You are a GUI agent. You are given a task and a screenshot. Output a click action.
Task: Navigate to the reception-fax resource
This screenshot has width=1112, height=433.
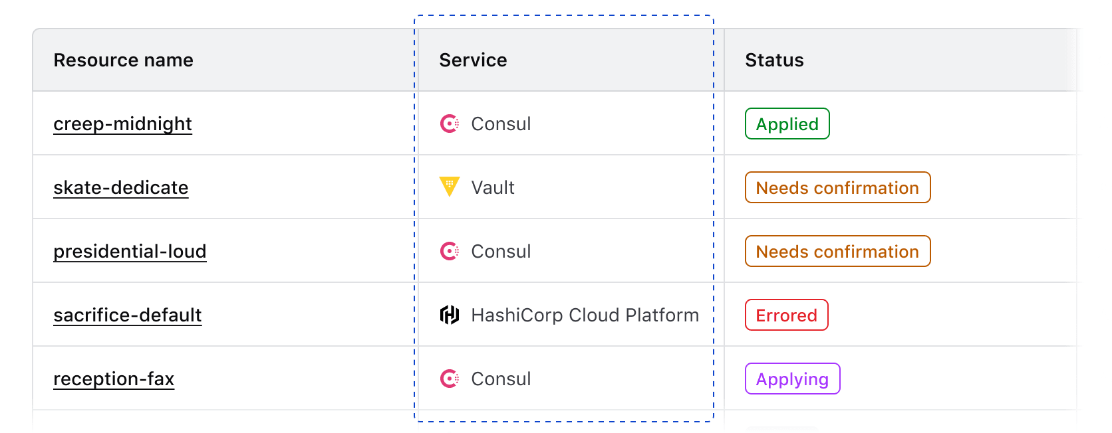click(114, 379)
